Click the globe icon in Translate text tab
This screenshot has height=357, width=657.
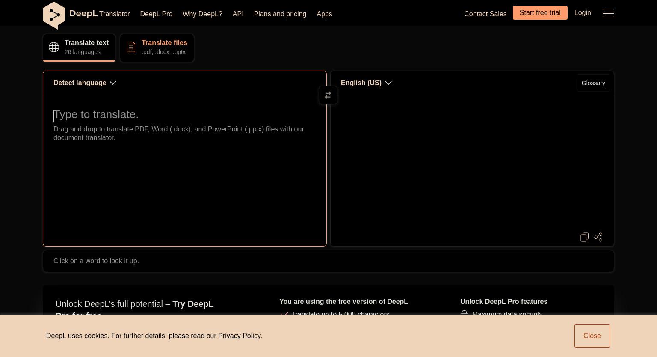(54, 47)
